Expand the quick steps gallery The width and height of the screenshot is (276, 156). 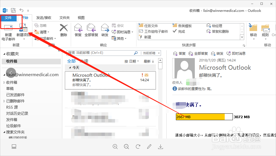click(x=242, y=37)
